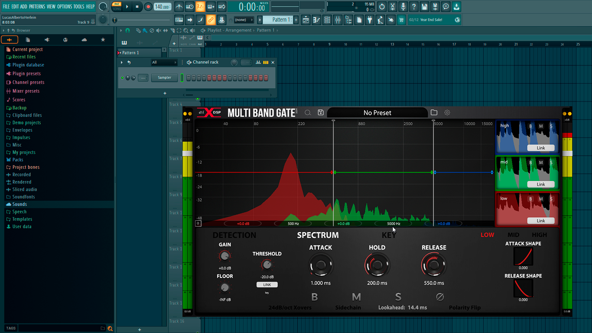The width and height of the screenshot is (592, 333).
Task: Click the Year End Sale news banner
Action: point(435,20)
